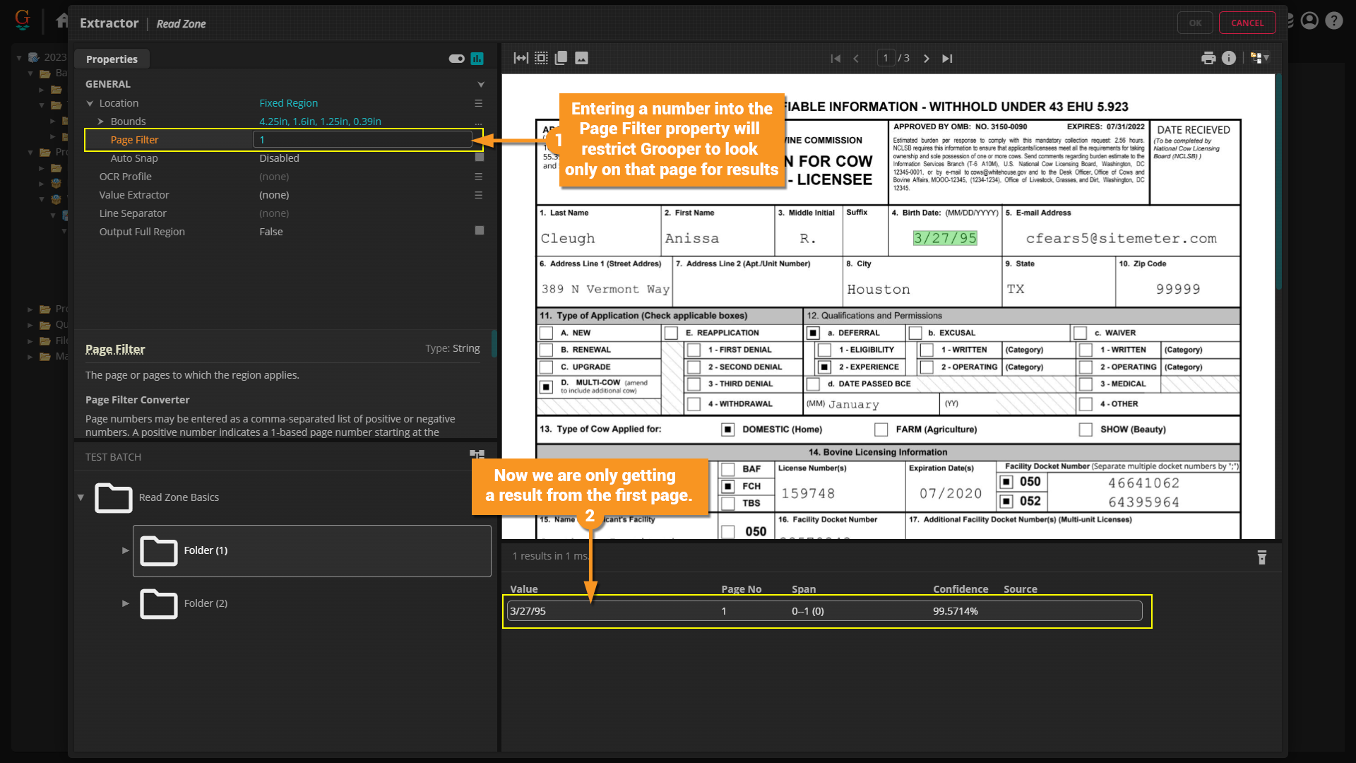Click the image view icon in viewer toolbar
The width and height of the screenshot is (1356, 763).
pyautogui.click(x=581, y=58)
